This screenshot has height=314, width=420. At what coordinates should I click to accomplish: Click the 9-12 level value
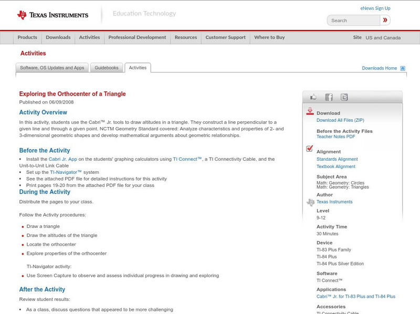(x=321, y=218)
